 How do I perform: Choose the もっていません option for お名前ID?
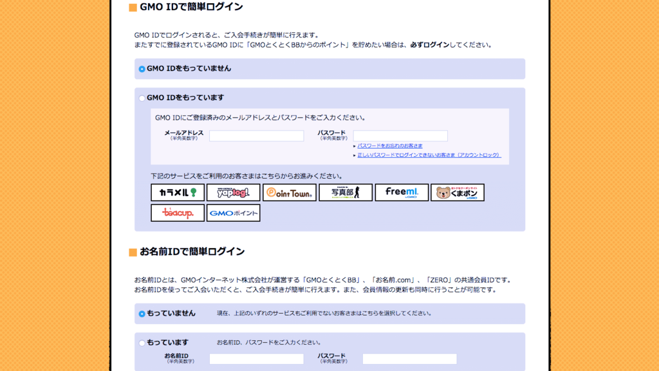click(141, 314)
